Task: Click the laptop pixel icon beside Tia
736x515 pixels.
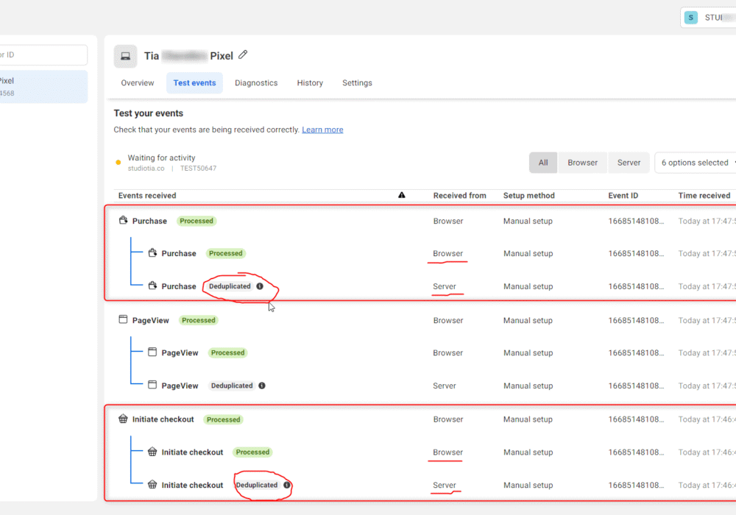Action: [x=125, y=57]
